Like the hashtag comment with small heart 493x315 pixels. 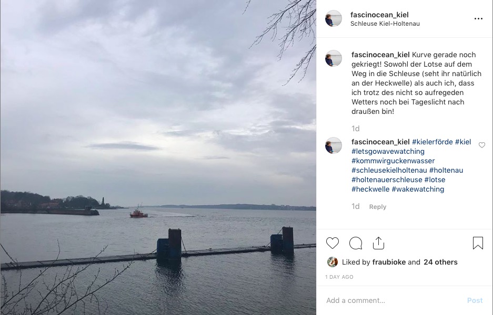[481, 145]
